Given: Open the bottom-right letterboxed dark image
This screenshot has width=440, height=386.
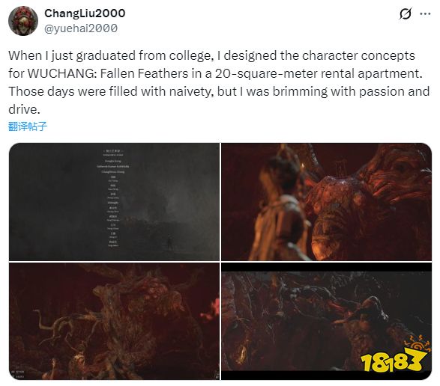Looking at the screenshot, I should (x=326, y=322).
